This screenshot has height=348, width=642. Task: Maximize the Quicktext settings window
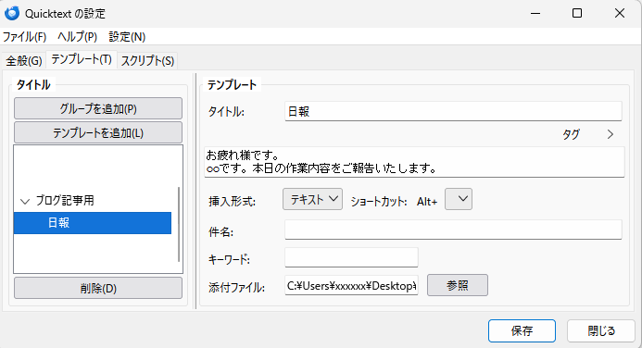tap(577, 14)
